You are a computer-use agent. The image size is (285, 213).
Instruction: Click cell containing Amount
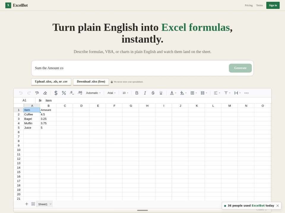(x=48, y=110)
